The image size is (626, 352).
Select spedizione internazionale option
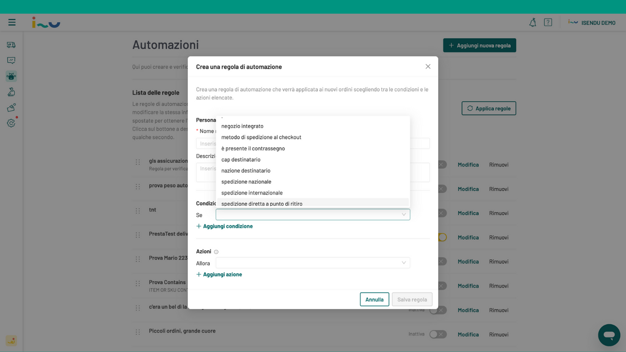(x=313, y=193)
